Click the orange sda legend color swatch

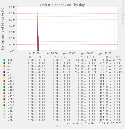4,66
